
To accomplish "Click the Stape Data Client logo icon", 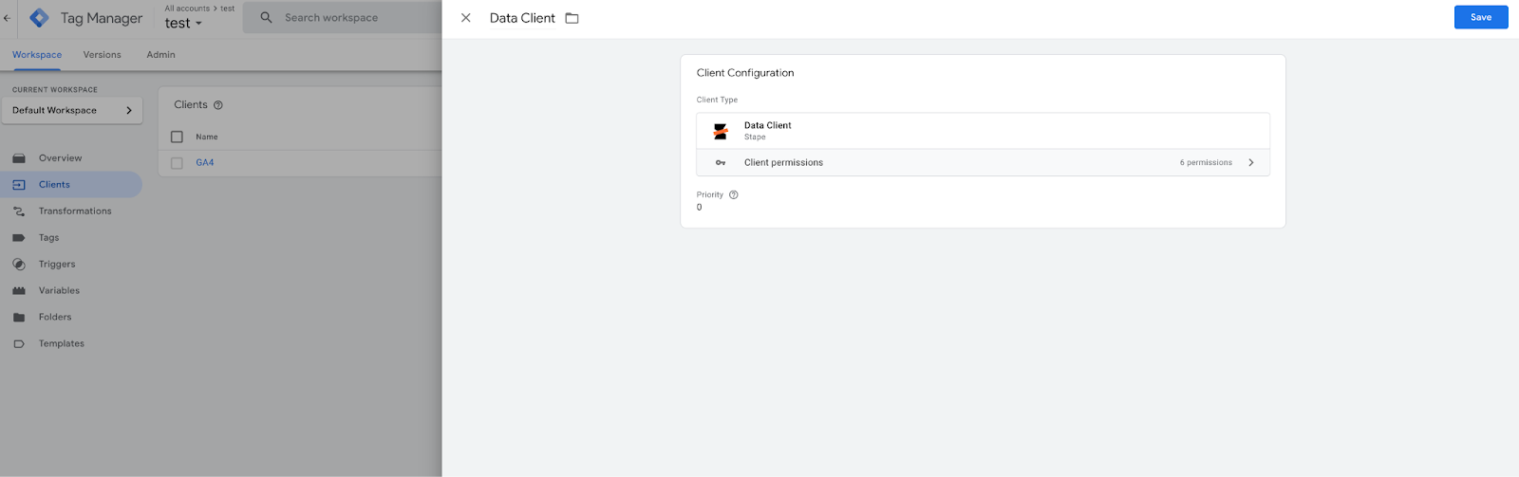I will [721, 131].
